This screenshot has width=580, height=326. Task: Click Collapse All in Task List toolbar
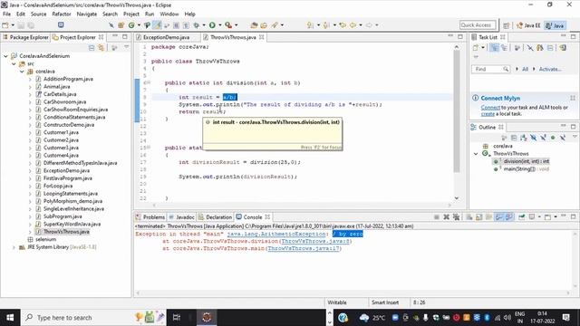(550, 48)
